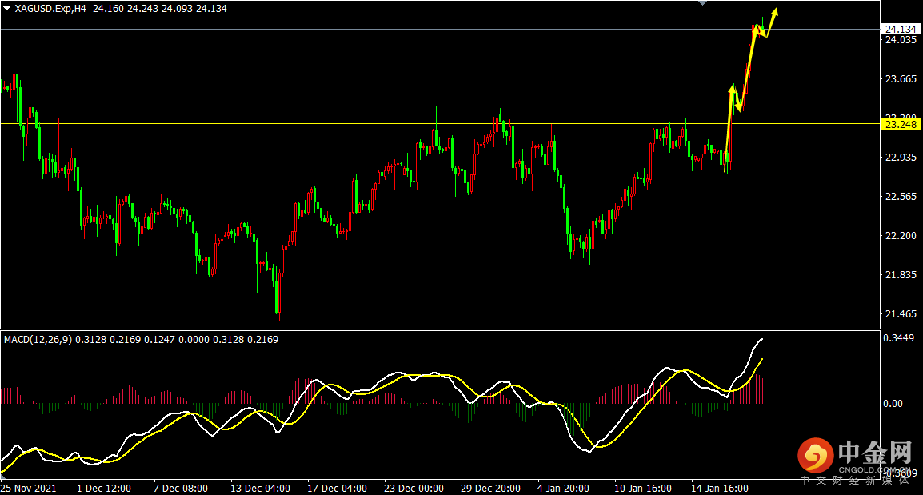Click the 0.00 MACD zero level label

point(893,404)
